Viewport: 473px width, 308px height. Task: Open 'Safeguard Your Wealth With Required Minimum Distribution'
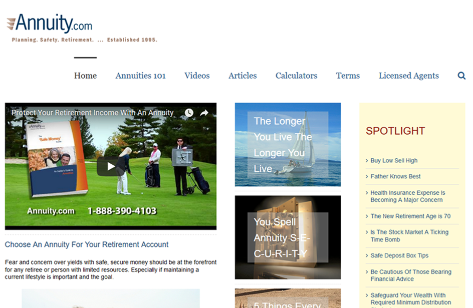[x=411, y=299]
